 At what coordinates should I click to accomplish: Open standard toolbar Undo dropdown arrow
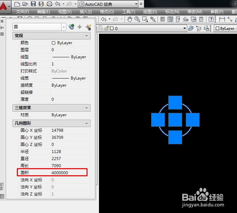110,19
